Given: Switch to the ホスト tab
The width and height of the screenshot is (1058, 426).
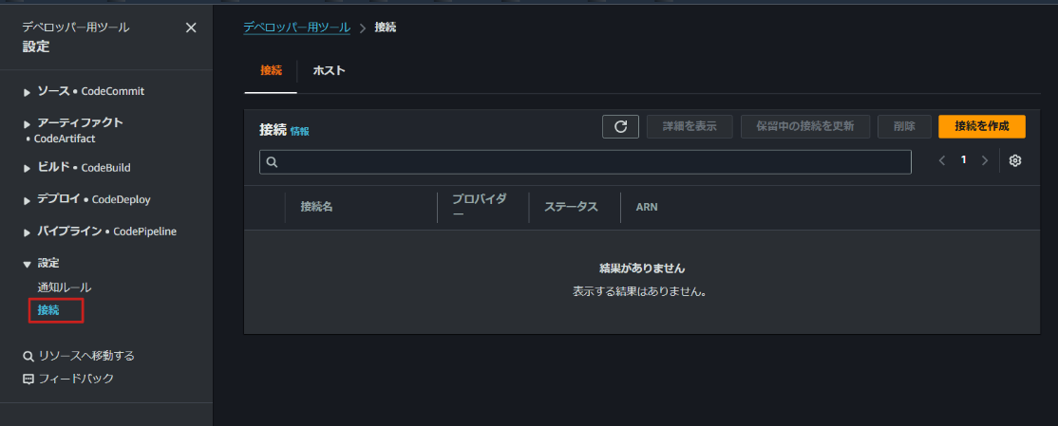Looking at the screenshot, I should pyautogui.click(x=330, y=71).
